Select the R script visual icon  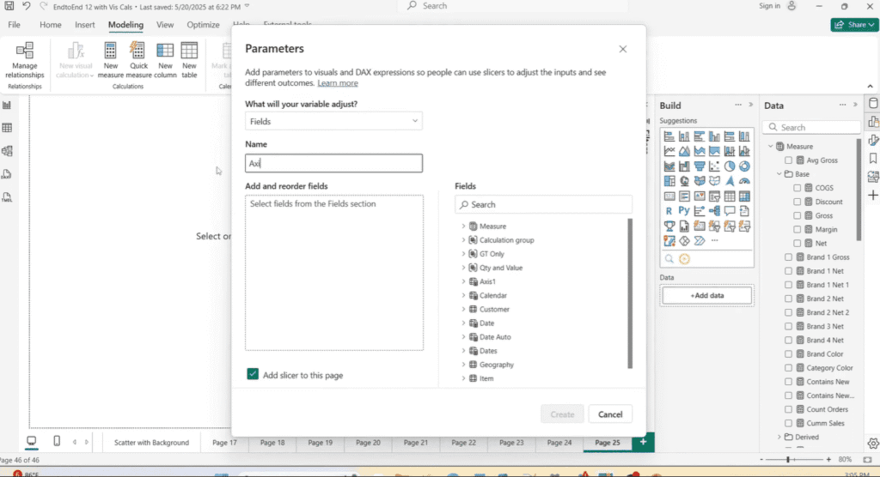pyautogui.click(x=669, y=211)
